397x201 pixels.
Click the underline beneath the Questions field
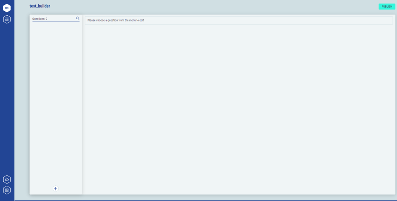tap(56, 21)
